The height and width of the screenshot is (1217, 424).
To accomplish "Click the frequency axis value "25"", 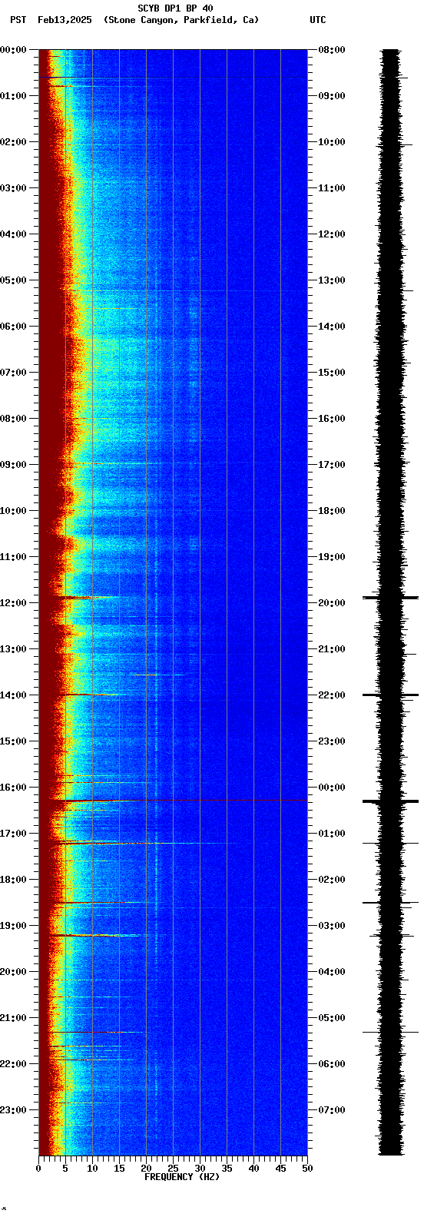I will pos(173,1169).
